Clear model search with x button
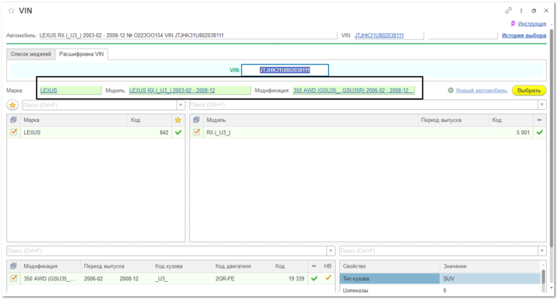The height and width of the screenshot is (300, 558). 542,105
